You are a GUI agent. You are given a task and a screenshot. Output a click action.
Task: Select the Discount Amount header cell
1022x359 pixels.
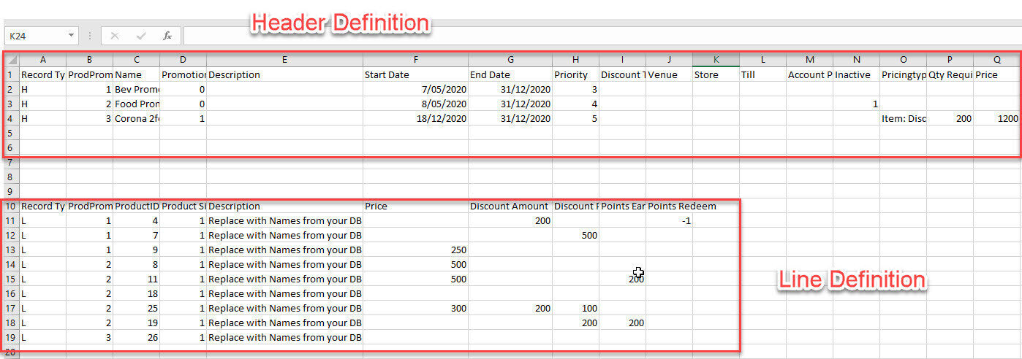coord(510,206)
